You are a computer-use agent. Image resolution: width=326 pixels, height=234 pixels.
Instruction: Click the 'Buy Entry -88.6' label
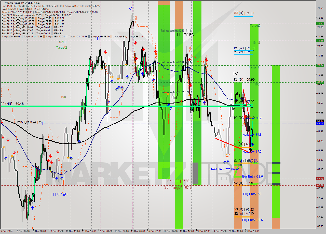(252, 220)
